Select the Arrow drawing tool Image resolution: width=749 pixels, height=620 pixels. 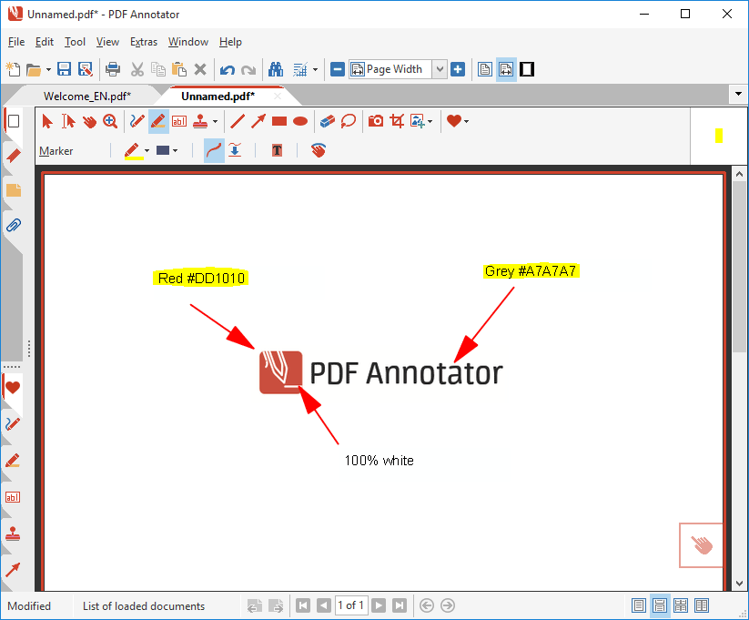click(x=258, y=121)
